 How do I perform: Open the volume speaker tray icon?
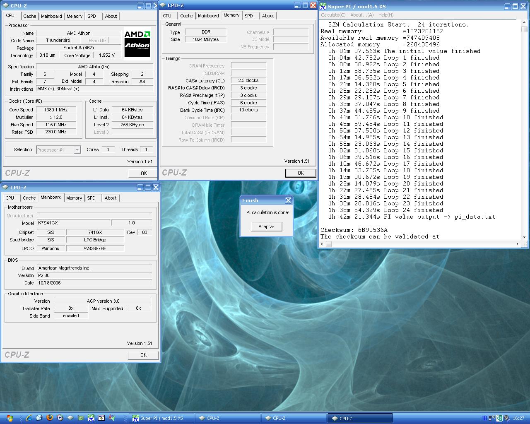pos(507,418)
